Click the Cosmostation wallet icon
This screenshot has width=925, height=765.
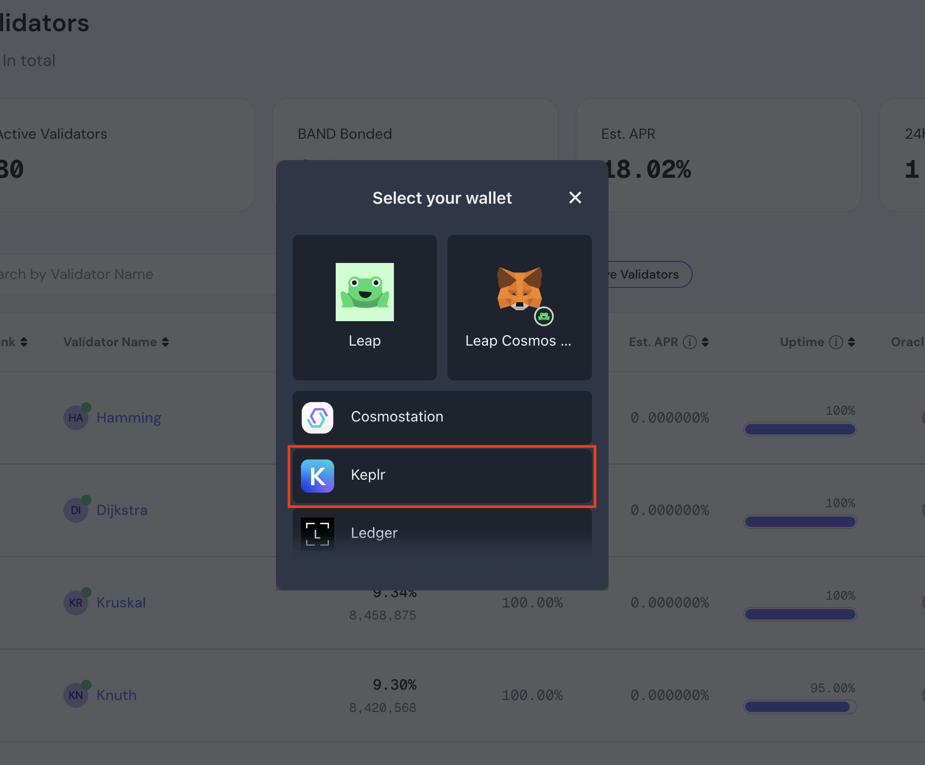[317, 417]
